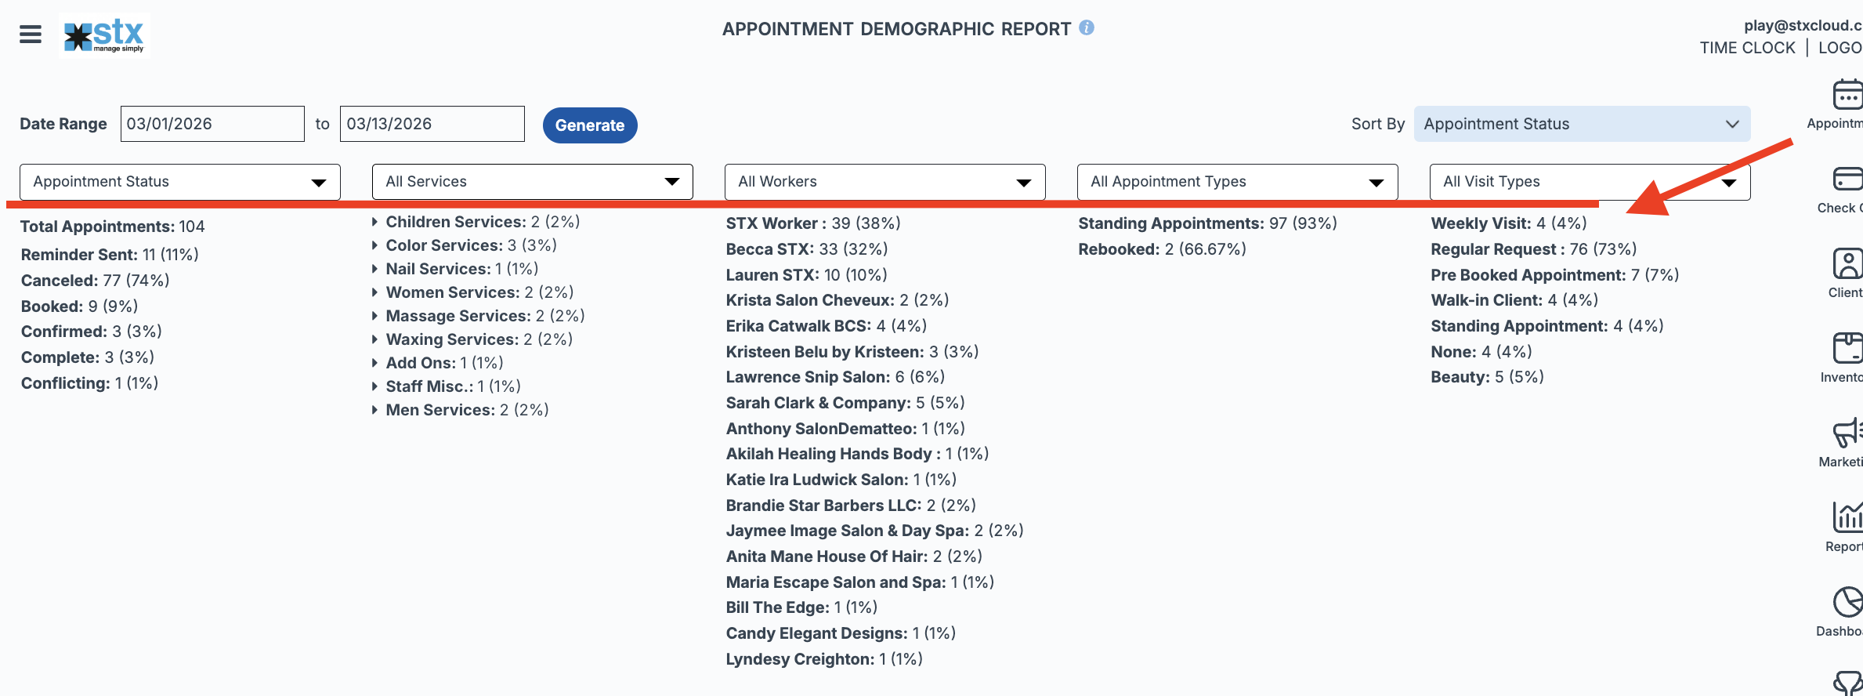Expand the Children Services row
This screenshot has height=696, width=1863.
(375, 222)
